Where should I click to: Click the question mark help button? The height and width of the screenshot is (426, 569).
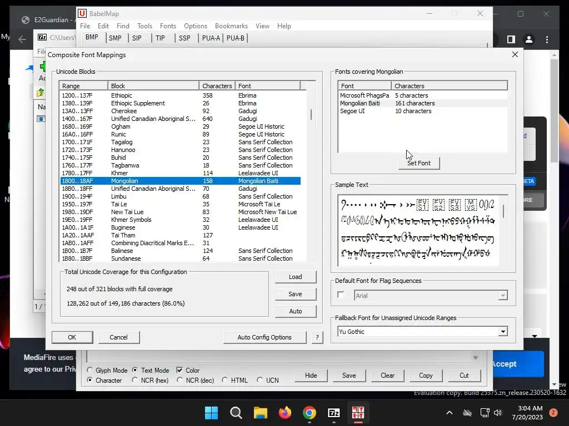(317, 337)
